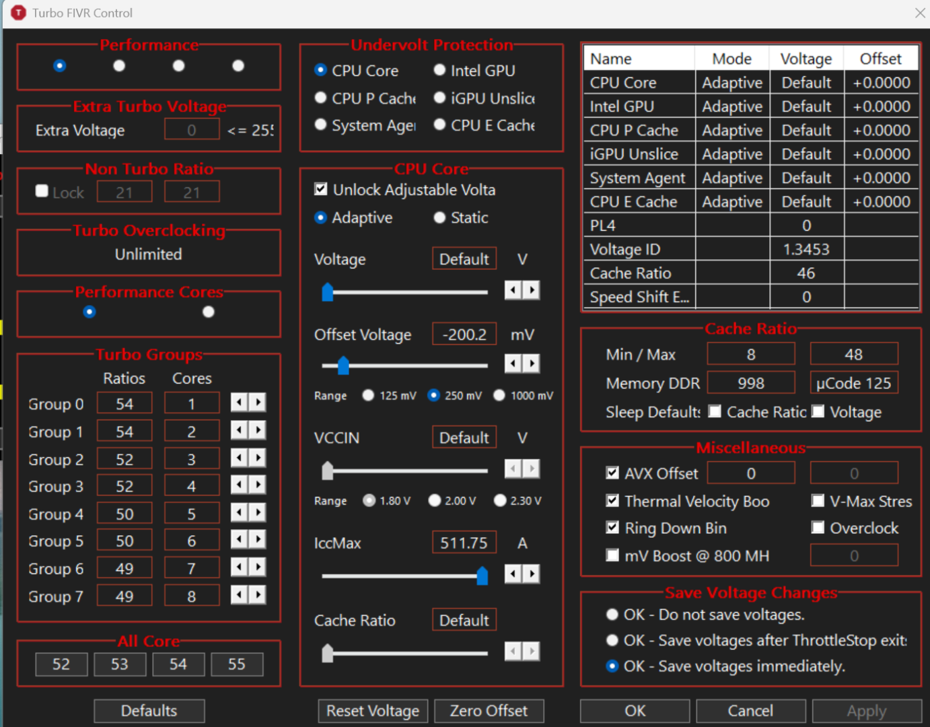
Task: Click the Defaults button
Action: click(149, 711)
